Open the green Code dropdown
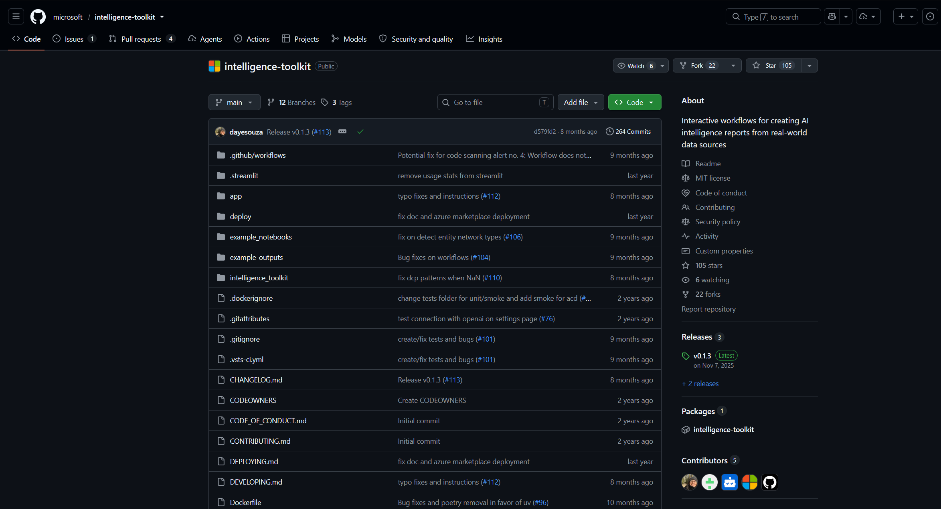941x509 pixels. 634,103
